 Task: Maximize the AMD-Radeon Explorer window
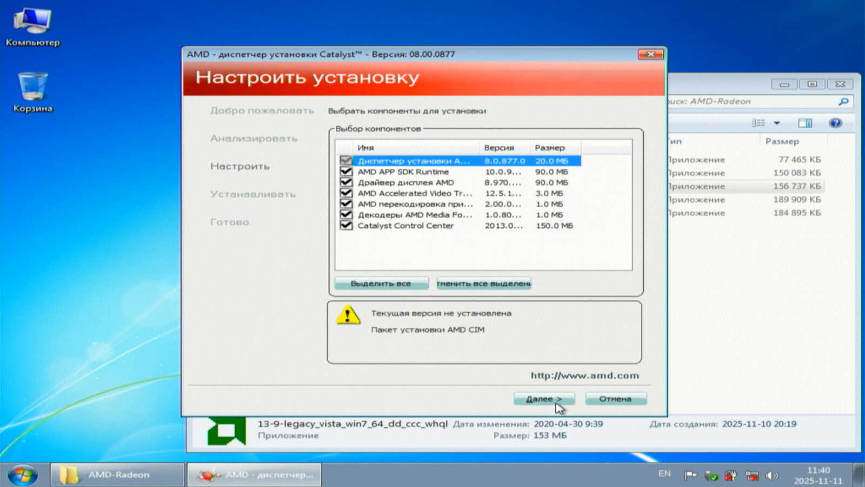(812, 84)
